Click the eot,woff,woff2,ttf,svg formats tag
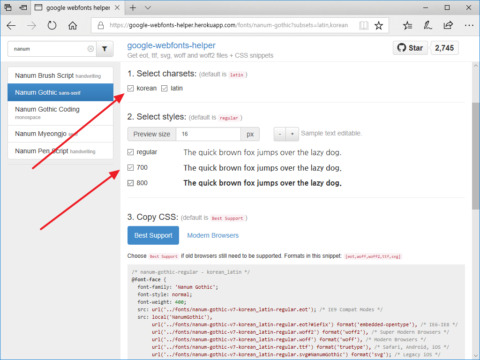480x360 pixels. (x=373, y=256)
